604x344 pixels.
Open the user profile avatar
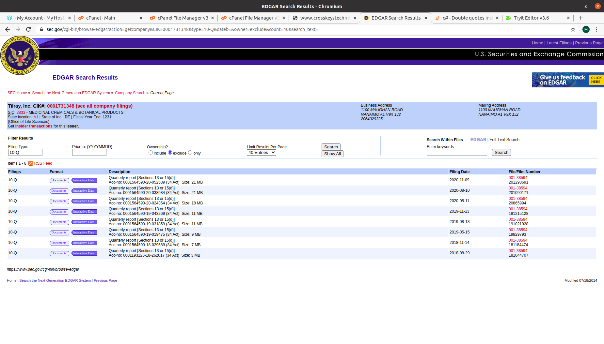click(x=586, y=29)
